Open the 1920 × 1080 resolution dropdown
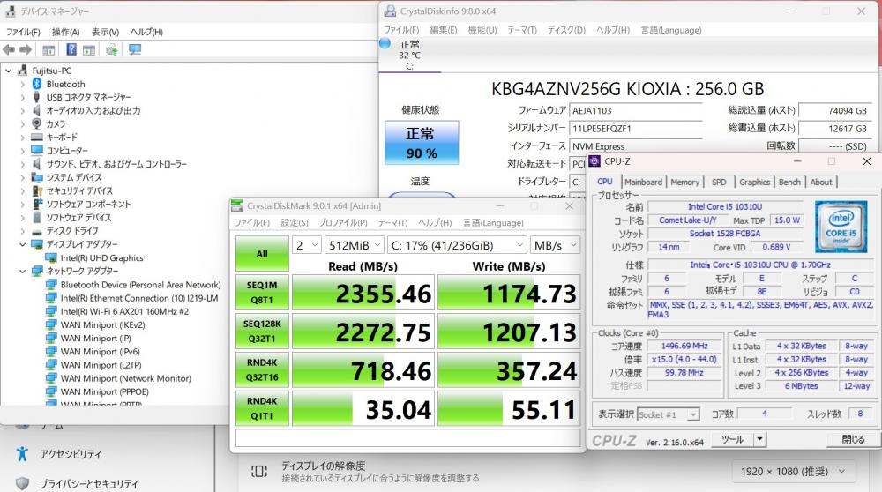The height and width of the screenshot is (492, 882). (793, 472)
